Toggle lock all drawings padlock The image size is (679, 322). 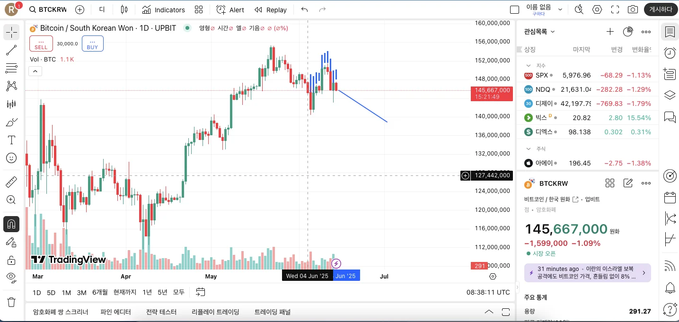coord(11,260)
